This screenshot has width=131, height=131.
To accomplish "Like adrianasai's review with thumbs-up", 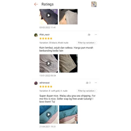I will coord(87,83).
